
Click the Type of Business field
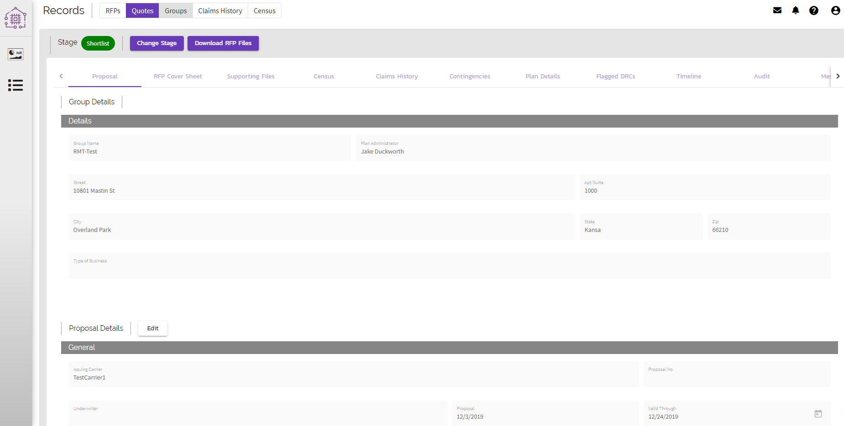(449, 265)
